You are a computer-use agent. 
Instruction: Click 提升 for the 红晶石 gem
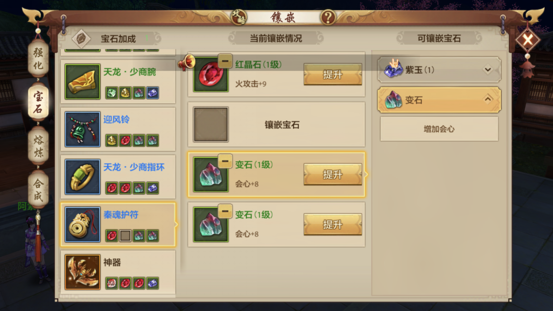[333, 75]
